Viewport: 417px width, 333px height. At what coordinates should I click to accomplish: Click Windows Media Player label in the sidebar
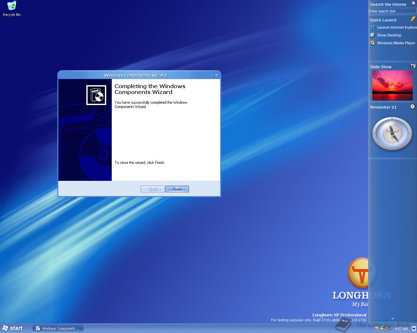tap(396, 43)
